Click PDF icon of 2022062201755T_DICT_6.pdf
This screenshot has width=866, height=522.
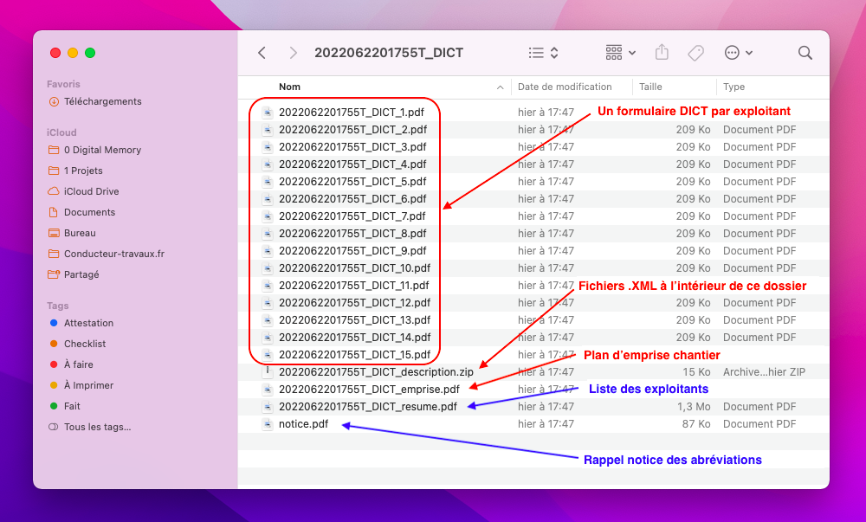268,198
